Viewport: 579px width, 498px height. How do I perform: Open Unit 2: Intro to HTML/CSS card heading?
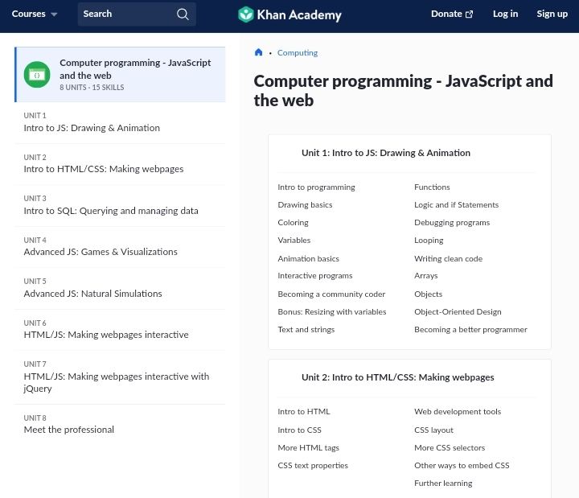(397, 377)
